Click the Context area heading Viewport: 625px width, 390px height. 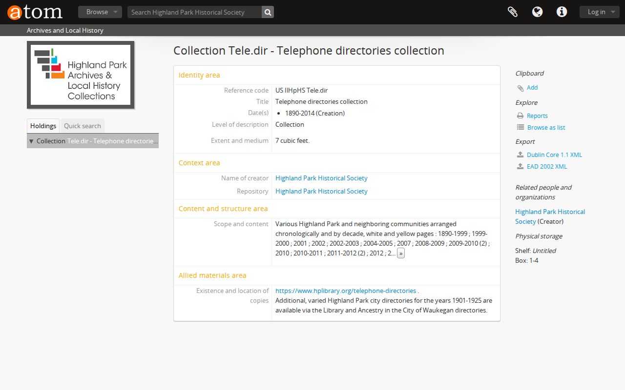click(199, 163)
